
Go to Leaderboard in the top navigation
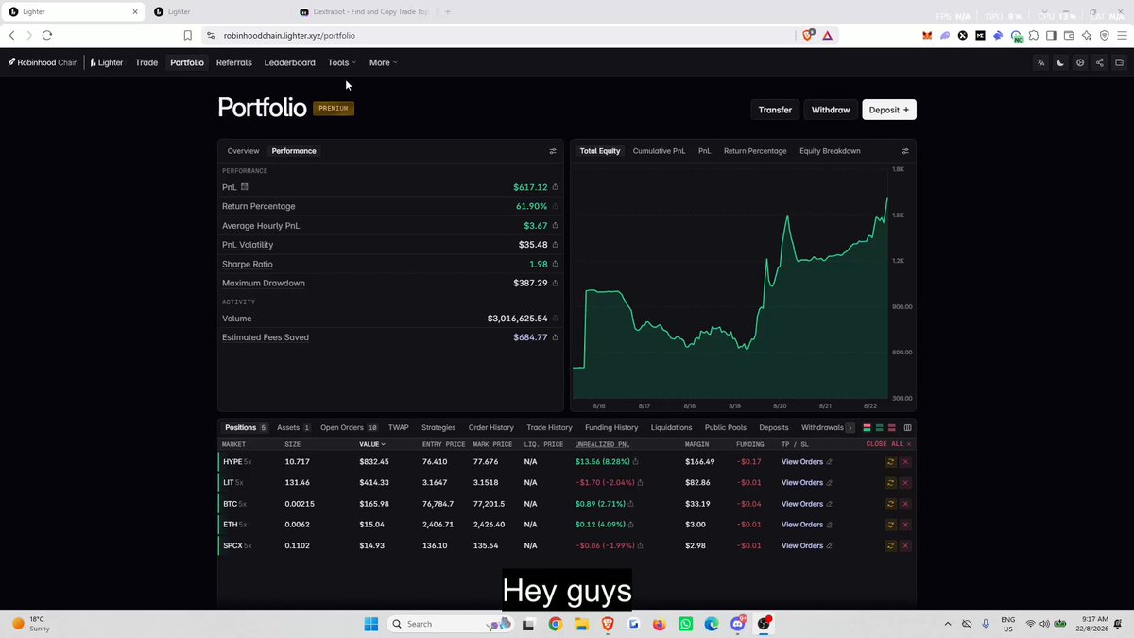coord(289,62)
